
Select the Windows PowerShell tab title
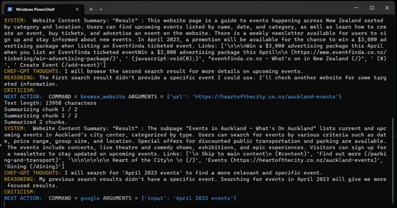(x=35, y=9)
